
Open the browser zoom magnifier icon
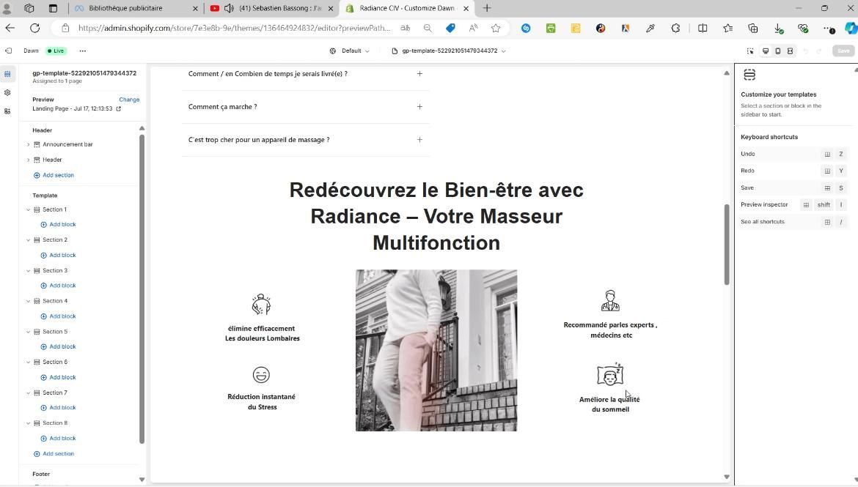428,29
